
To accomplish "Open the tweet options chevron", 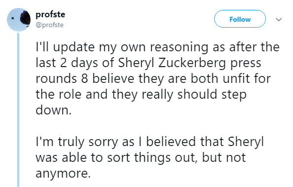I will tap(279, 19).
